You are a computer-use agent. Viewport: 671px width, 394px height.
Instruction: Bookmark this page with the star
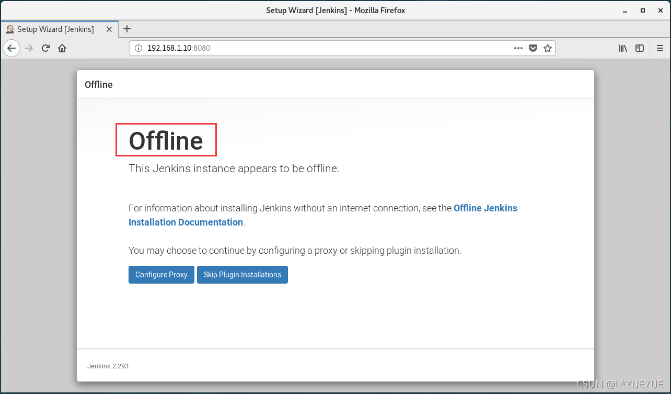(548, 48)
